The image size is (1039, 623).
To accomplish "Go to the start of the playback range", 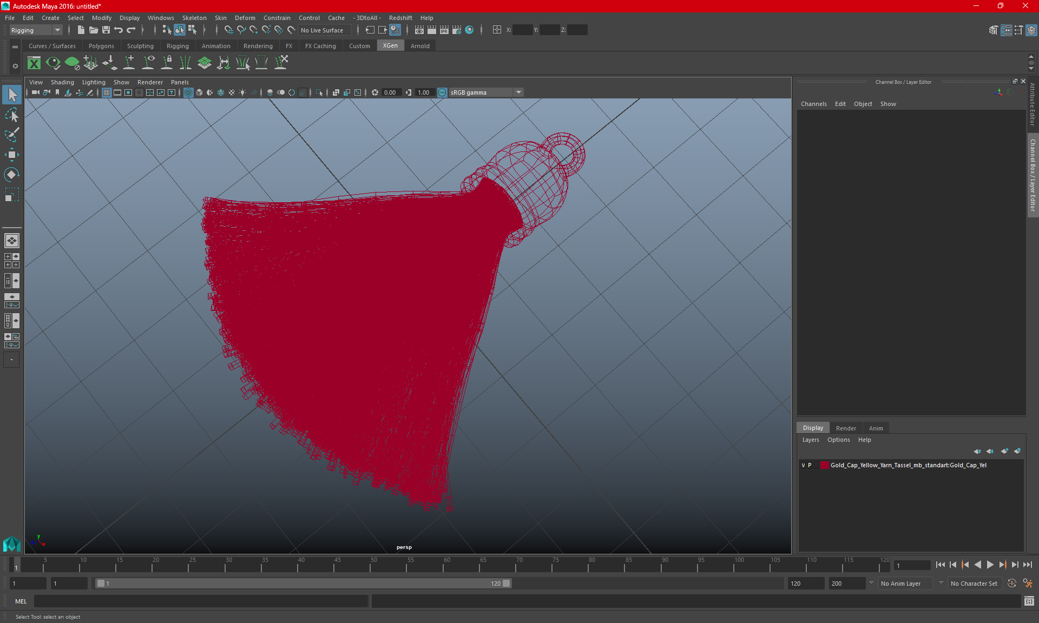I will point(941,565).
